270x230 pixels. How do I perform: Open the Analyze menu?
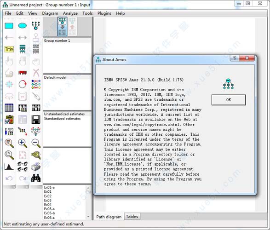pos(70,13)
